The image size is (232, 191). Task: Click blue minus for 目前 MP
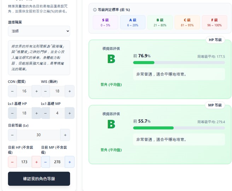46,162
